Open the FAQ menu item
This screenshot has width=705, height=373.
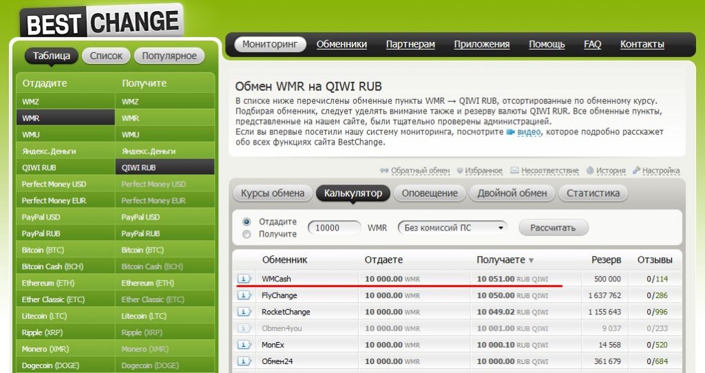593,44
